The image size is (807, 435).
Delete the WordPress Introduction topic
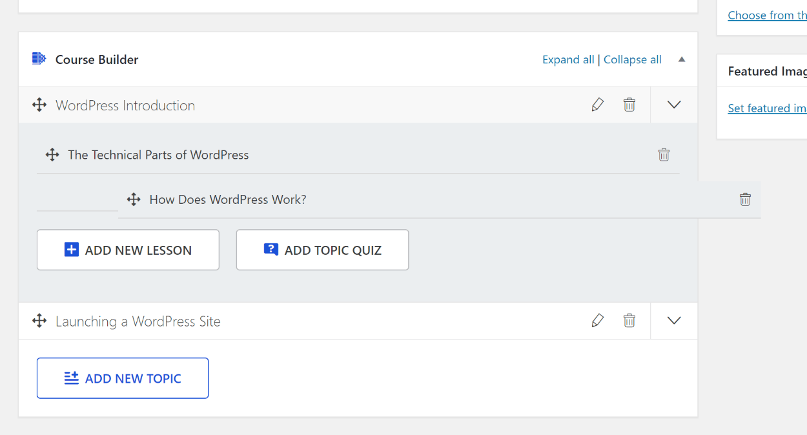(x=629, y=105)
